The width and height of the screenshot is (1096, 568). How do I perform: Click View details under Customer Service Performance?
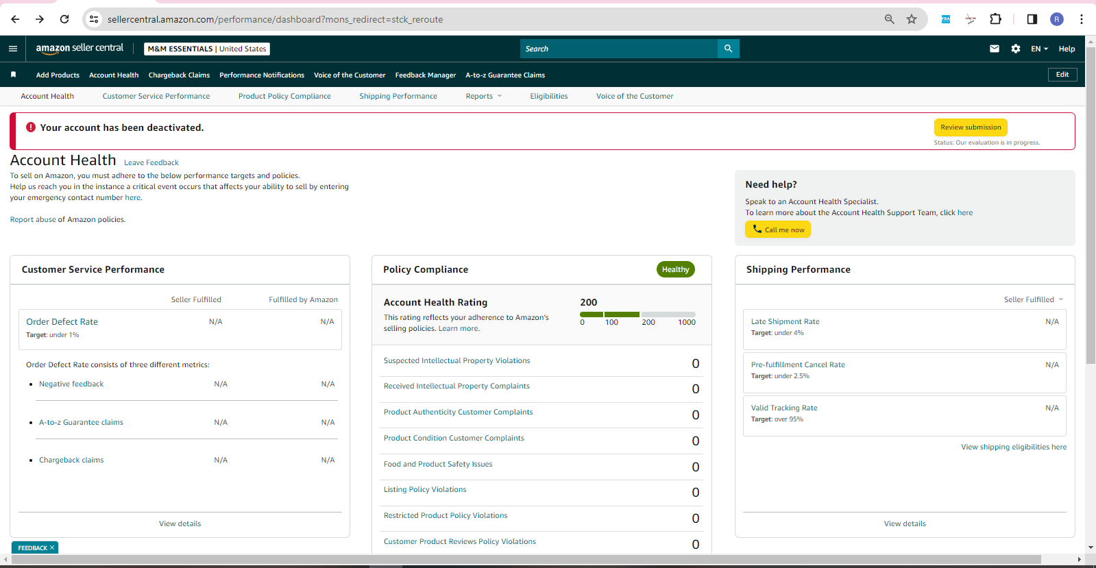click(180, 523)
